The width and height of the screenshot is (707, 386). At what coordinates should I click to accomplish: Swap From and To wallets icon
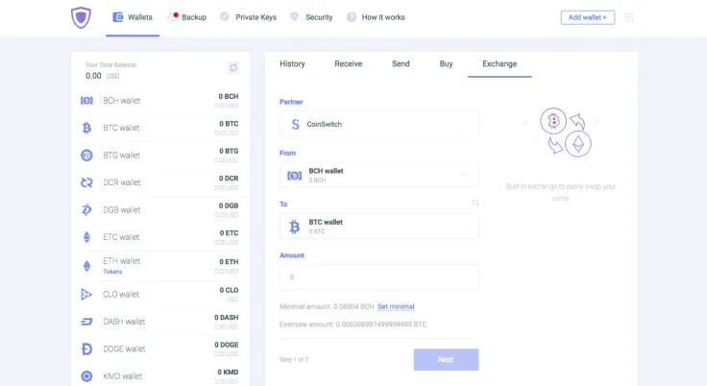tap(475, 203)
